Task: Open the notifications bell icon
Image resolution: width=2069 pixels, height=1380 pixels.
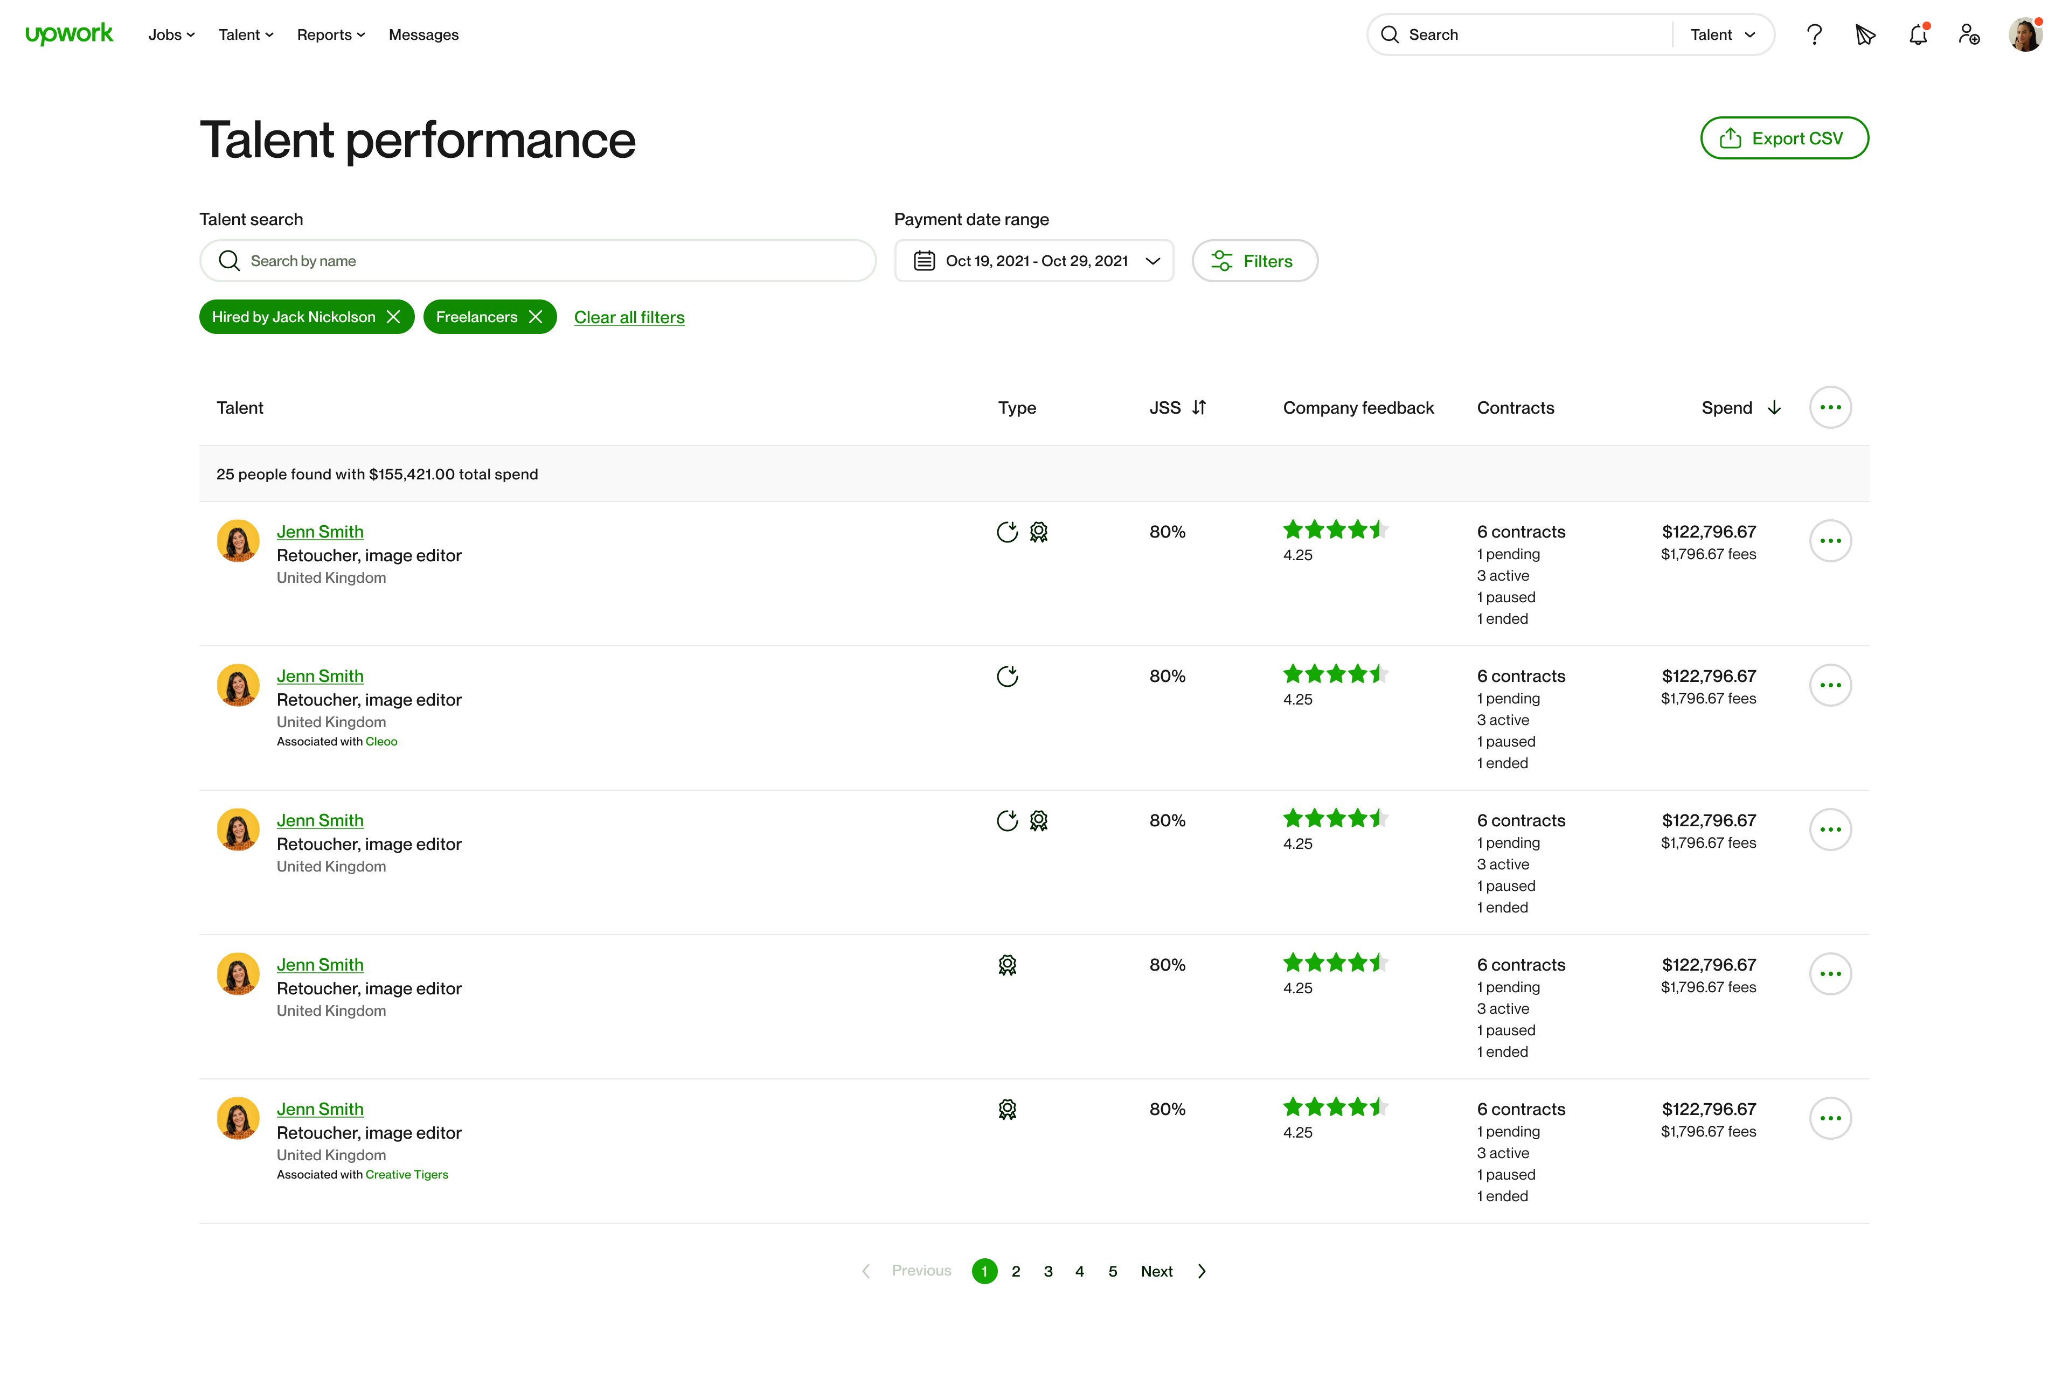Action: 1918,34
